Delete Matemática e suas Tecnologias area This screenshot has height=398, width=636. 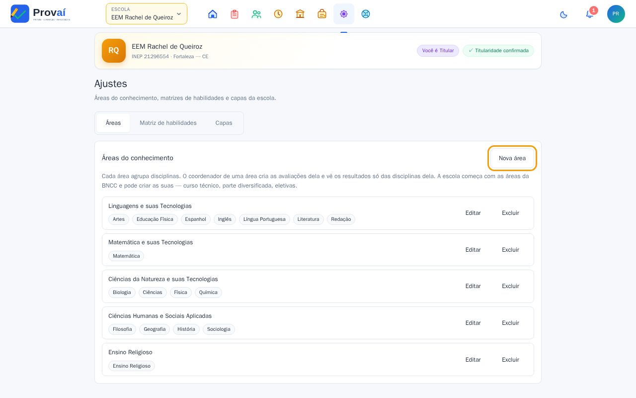510,250
